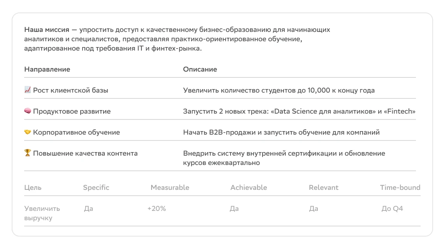Select the Time-bound column header
This screenshot has height=249, width=444.
click(x=400, y=188)
